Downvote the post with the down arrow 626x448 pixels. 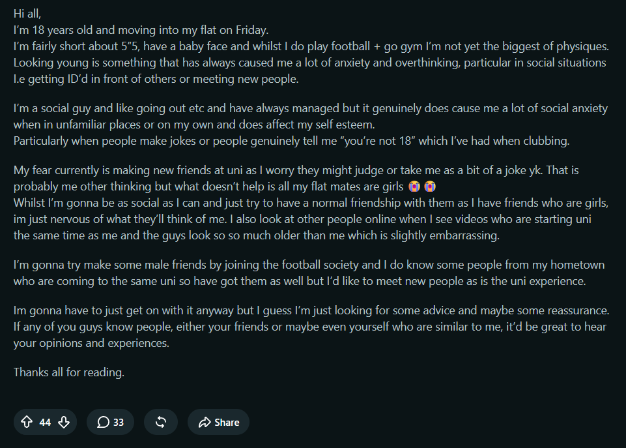[64, 422]
